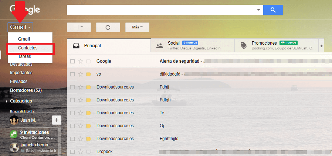Refresh the inbox with reload icon
Screen dimensions: 332x156
[108, 27]
